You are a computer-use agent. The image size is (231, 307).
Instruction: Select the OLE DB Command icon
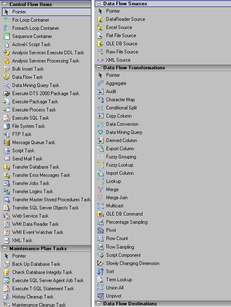tap(100, 214)
